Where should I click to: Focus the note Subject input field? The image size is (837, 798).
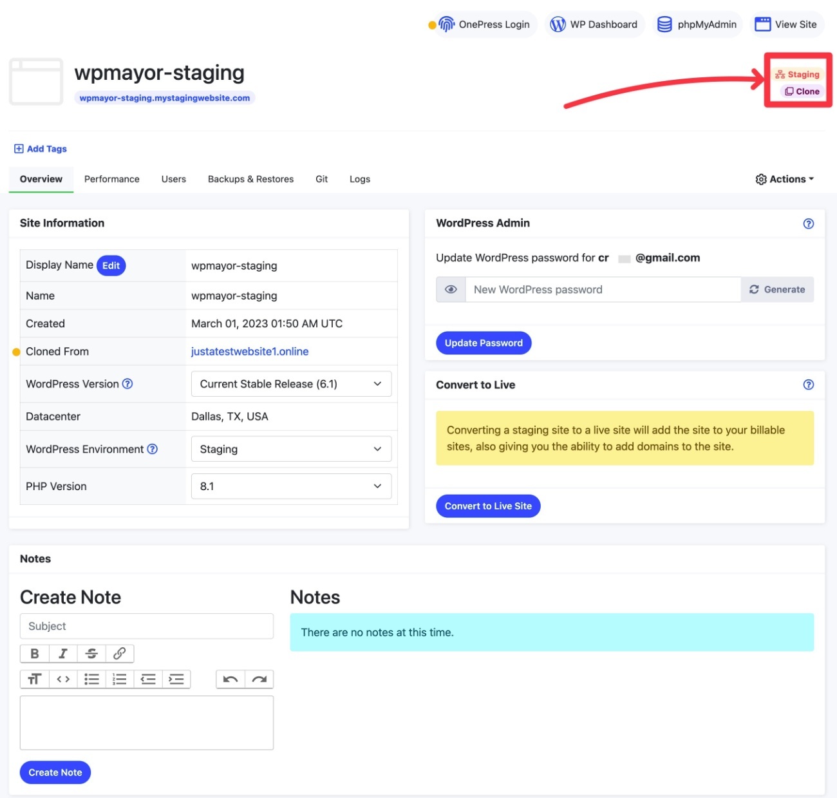[x=147, y=626]
